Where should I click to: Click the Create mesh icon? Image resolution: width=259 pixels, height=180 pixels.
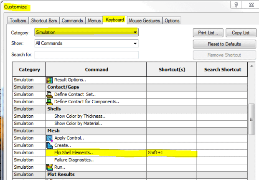click(50, 145)
